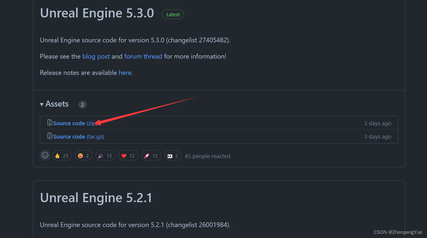Open the Unreal Engine 5.2.1 release title
This screenshot has width=427, height=238.
pyautogui.click(x=96, y=198)
